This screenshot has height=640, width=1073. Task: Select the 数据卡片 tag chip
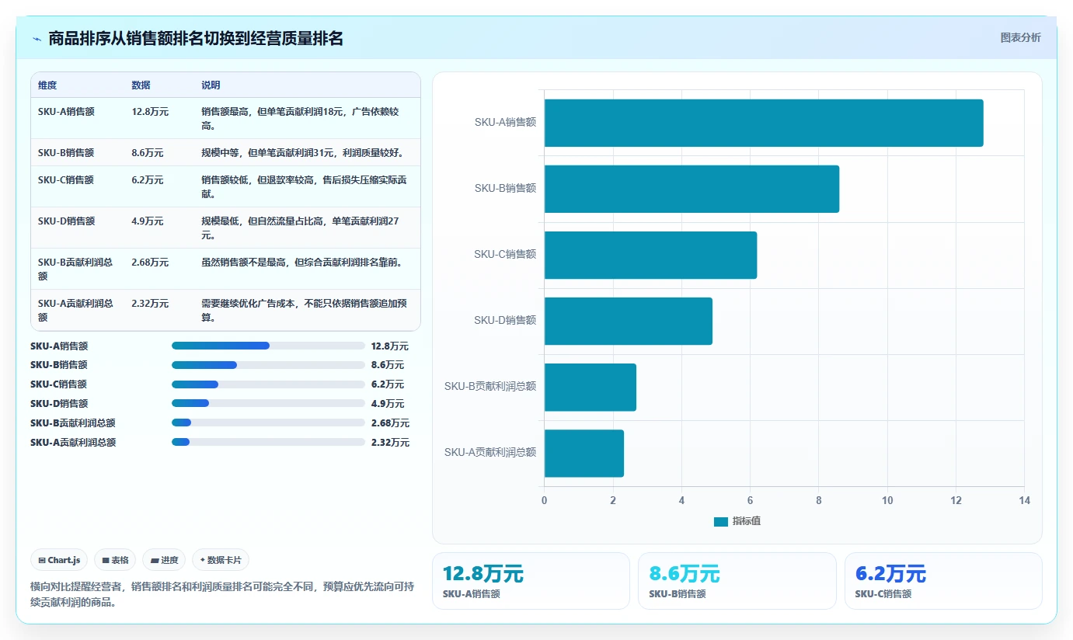221,560
